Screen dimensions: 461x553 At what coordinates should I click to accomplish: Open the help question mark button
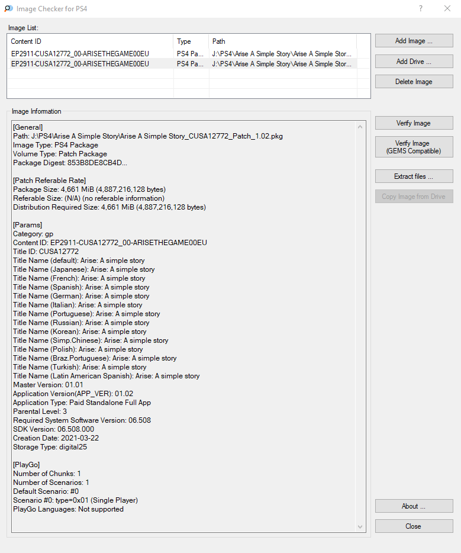421,8
